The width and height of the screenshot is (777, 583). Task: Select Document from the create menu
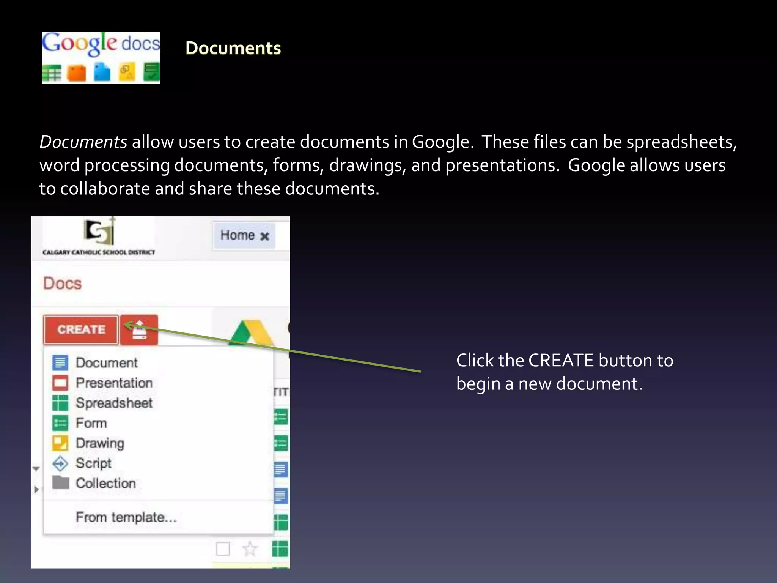coord(107,362)
